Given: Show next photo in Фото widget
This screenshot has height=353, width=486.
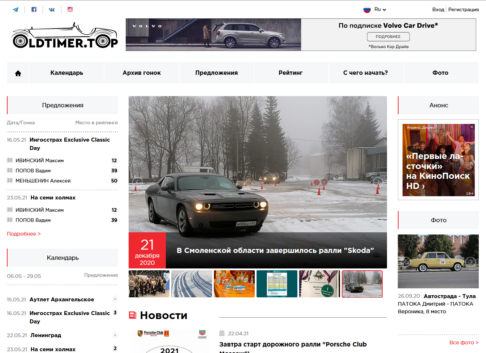Looking at the screenshot, I should pyautogui.click(x=470, y=262).
